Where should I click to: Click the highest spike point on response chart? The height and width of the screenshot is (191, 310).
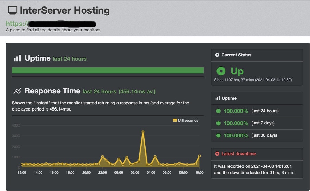tap(143, 132)
